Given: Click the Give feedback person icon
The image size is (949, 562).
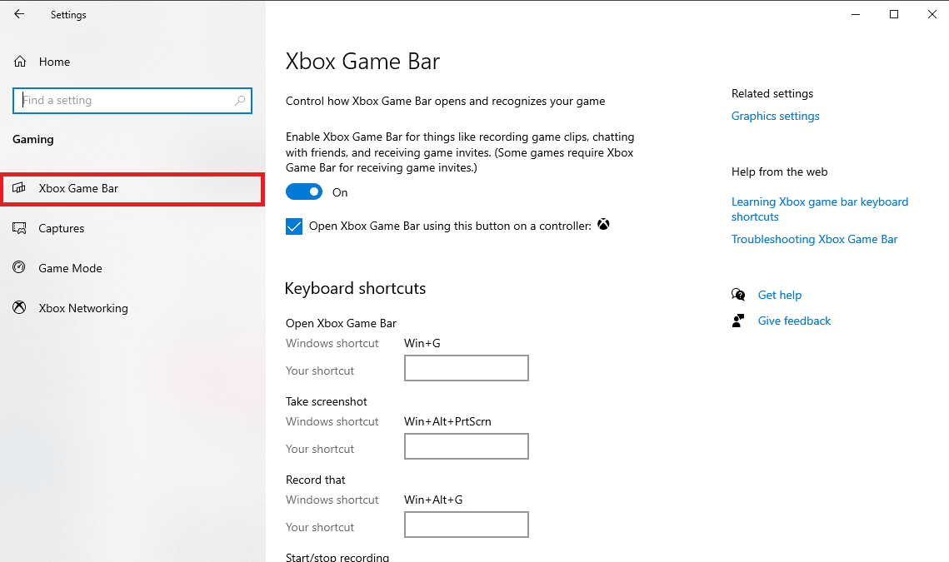Looking at the screenshot, I should (737, 321).
